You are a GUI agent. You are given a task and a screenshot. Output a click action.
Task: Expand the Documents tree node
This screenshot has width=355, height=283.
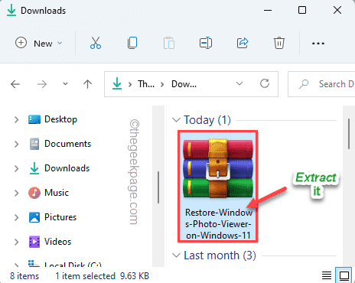[17, 144]
